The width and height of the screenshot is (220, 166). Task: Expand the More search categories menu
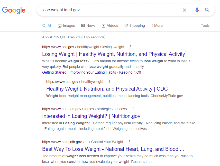[157, 25]
